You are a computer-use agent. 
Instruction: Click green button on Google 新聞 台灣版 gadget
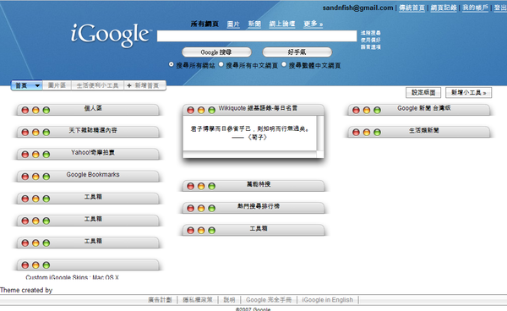(x=377, y=110)
